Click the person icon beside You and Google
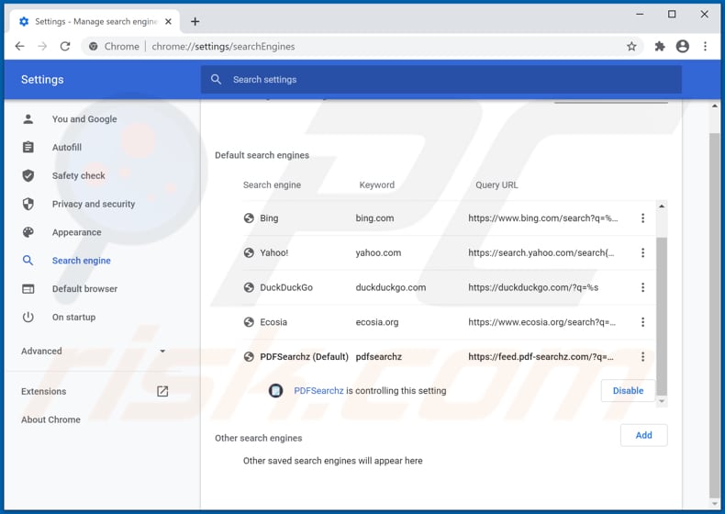 point(28,119)
